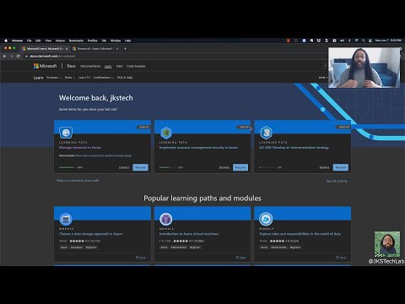Viewport: 405px width, 304px height.
Task: Dismiss Manage resources in Azure card
Action: coord(124,167)
